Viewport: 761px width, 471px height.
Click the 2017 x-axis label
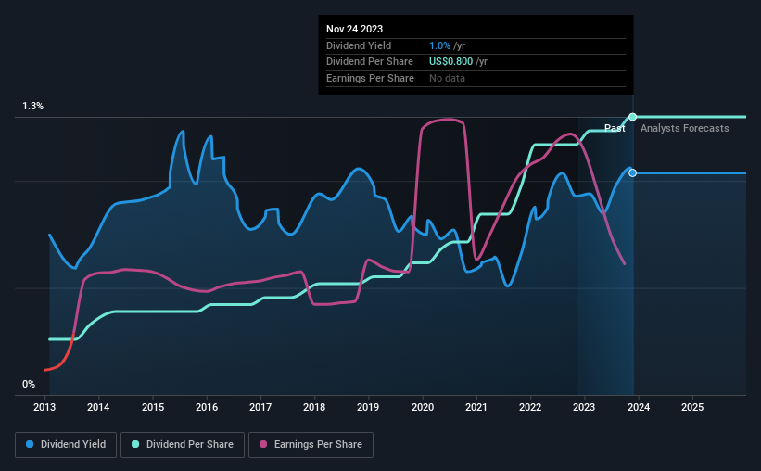click(x=260, y=407)
